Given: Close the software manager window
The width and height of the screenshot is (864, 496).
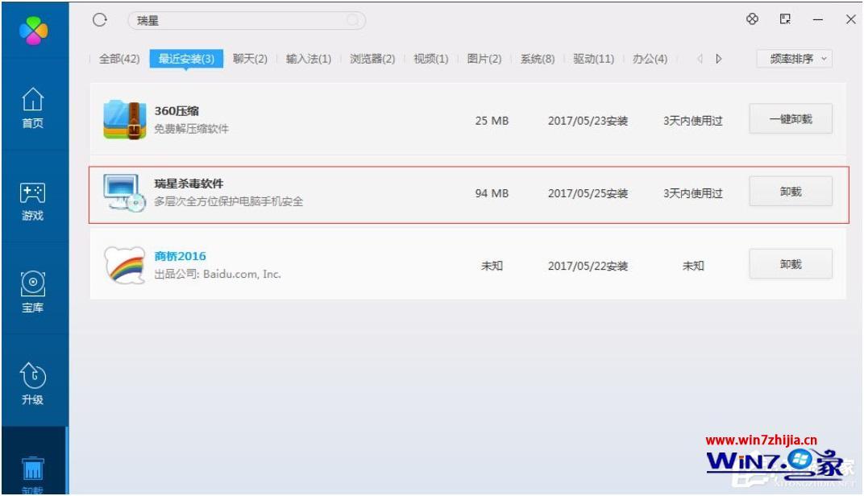Looking at the screenshot, I should [x=851, y=19].
